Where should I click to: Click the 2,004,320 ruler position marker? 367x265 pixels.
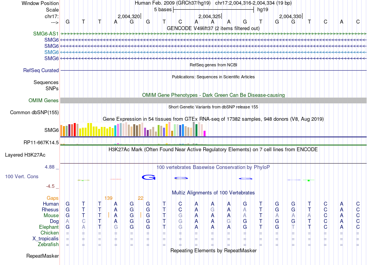[x=129, y=16]
